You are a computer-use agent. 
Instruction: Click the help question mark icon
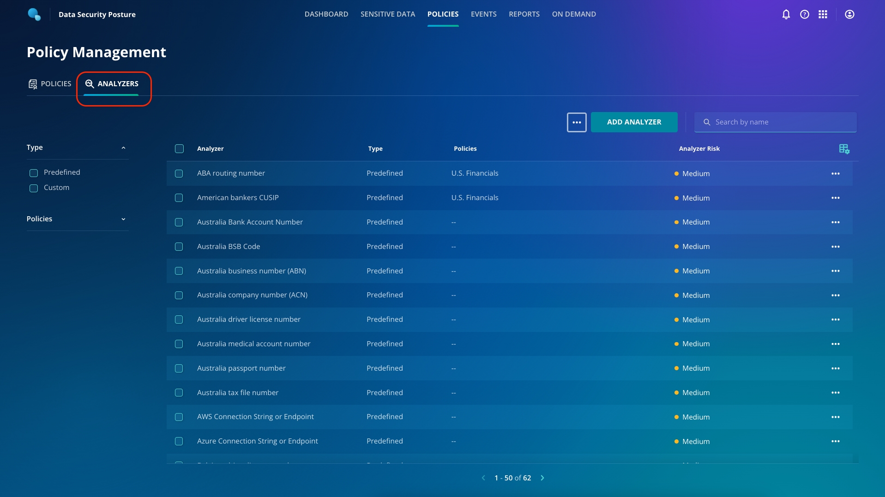tap(804, 14)
